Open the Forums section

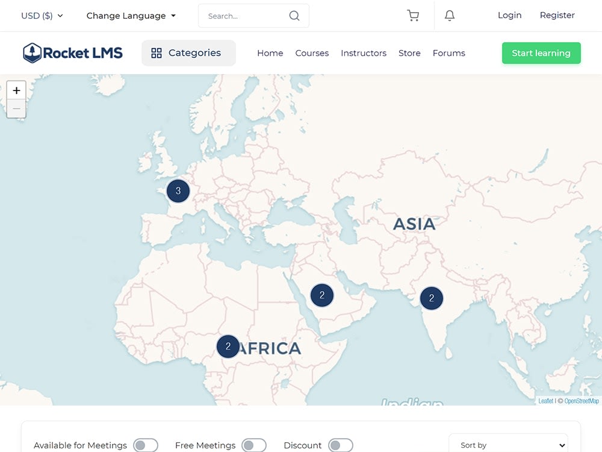point(448,53)
